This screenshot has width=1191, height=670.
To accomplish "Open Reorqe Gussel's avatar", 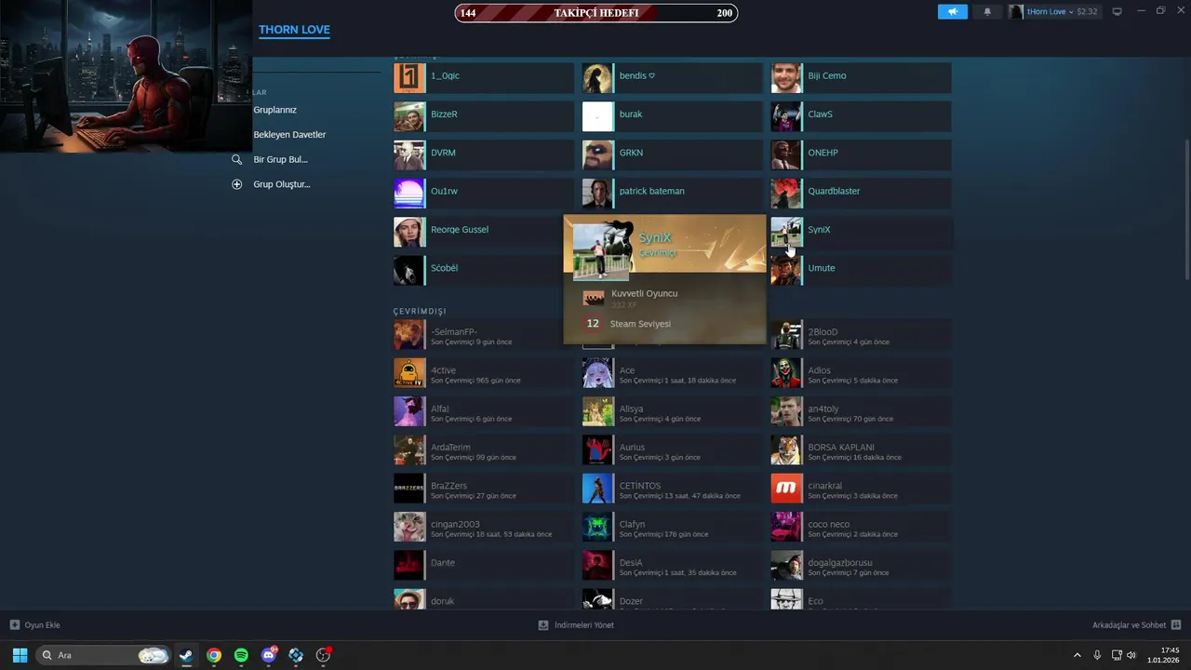I will point(409,230).
